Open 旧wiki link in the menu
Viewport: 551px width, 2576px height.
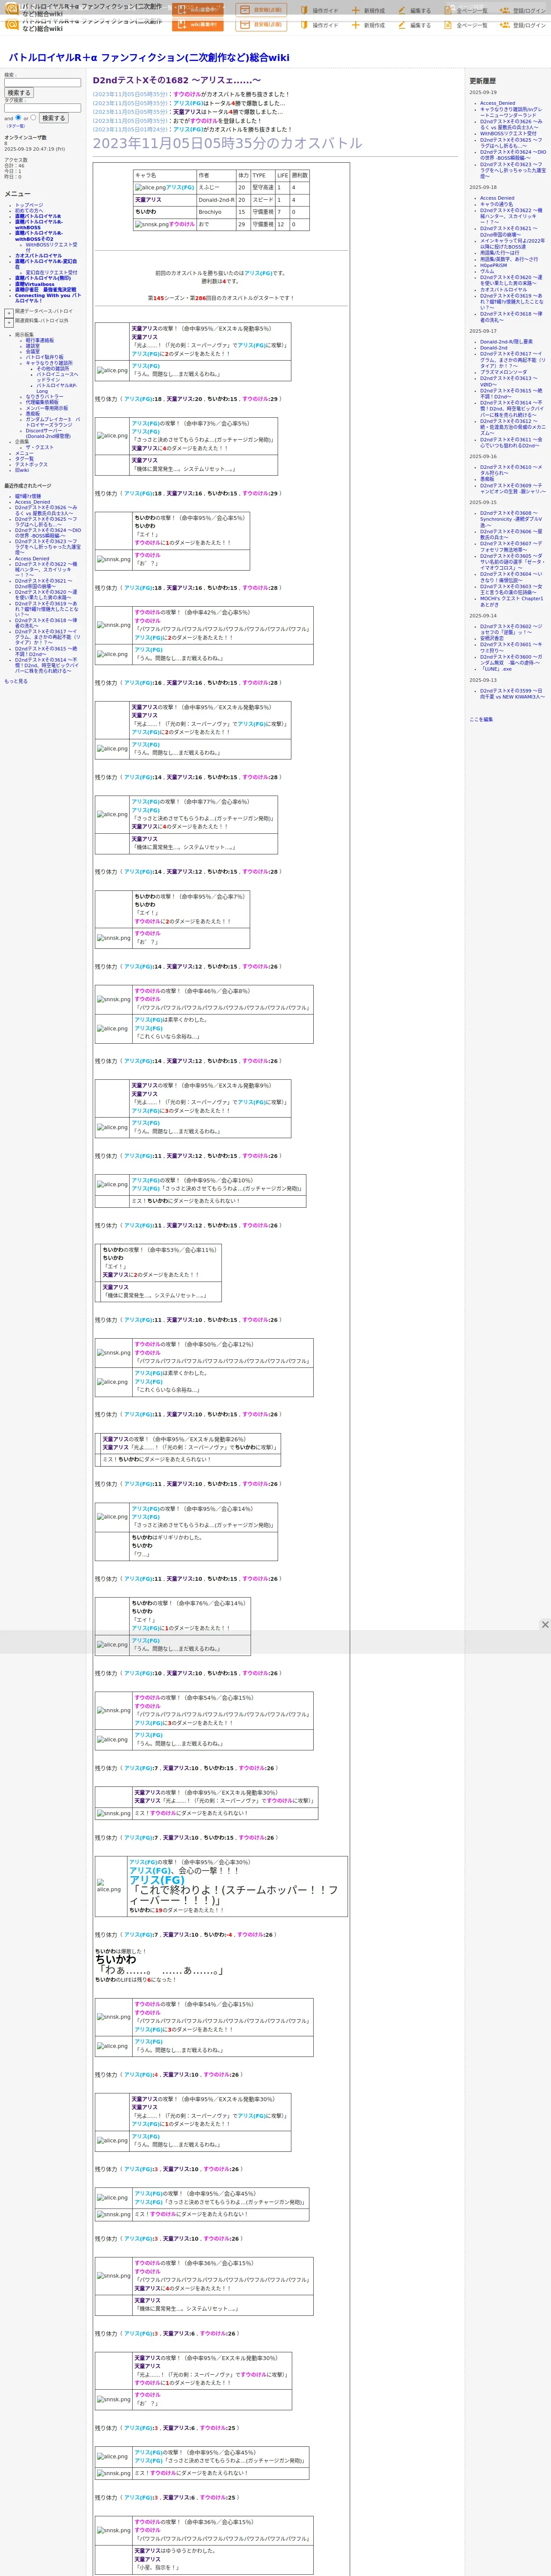point(22,470)
